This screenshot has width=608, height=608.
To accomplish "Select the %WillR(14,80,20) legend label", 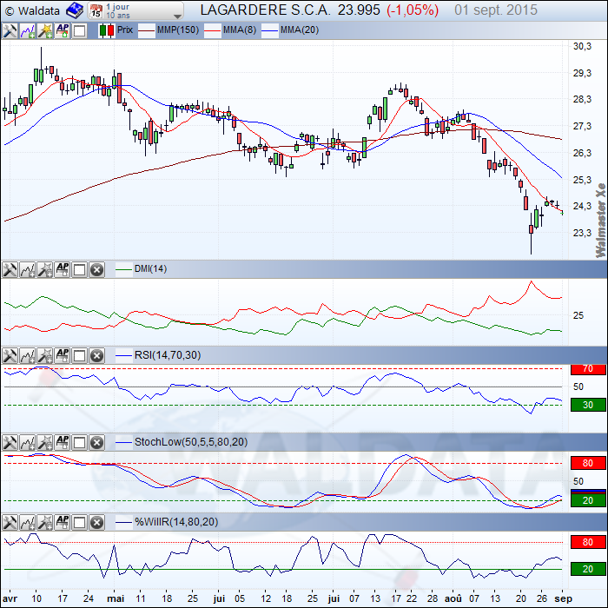I will 176,522.
